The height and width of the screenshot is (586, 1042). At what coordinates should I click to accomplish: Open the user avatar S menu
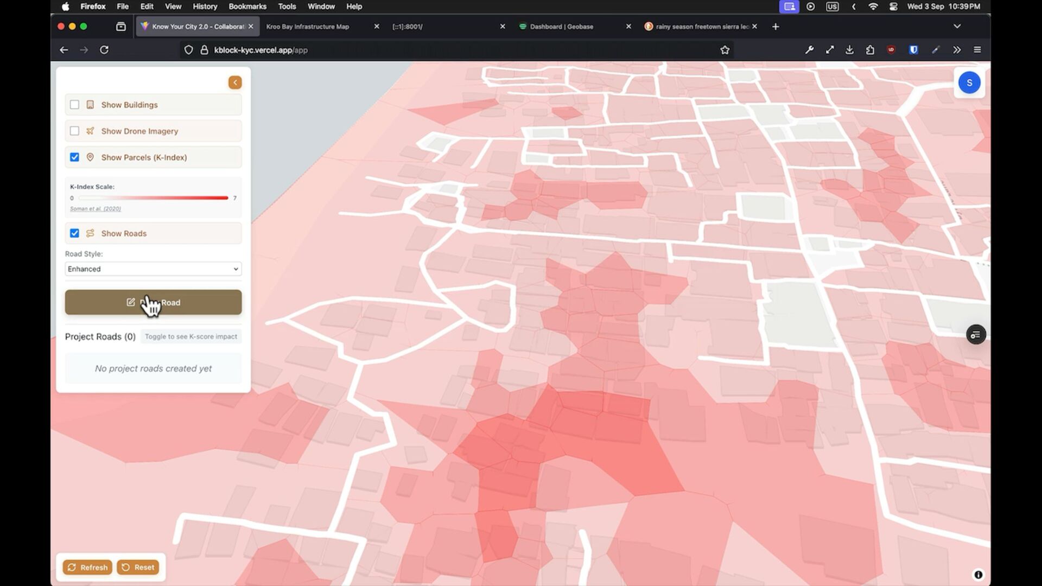pos(969,82)
